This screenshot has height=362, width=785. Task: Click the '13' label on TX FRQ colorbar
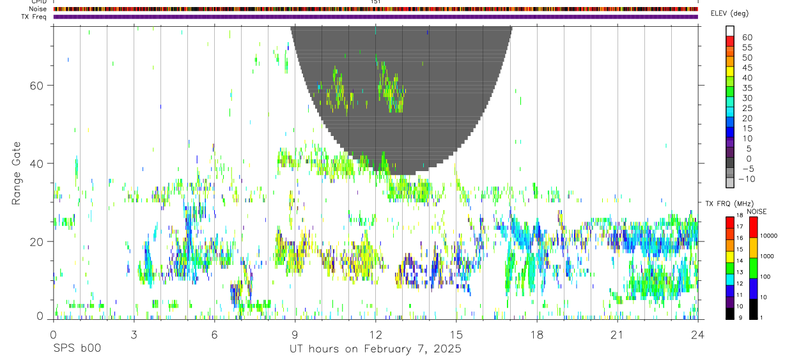[x=740, y=272]
